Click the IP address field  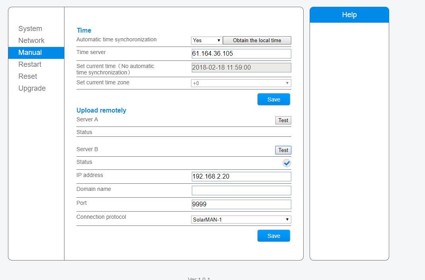point(241,177)
